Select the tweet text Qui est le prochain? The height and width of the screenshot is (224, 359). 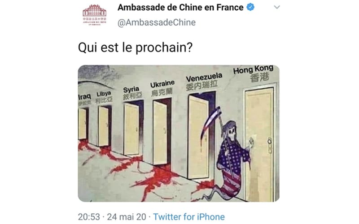(136, 47)
